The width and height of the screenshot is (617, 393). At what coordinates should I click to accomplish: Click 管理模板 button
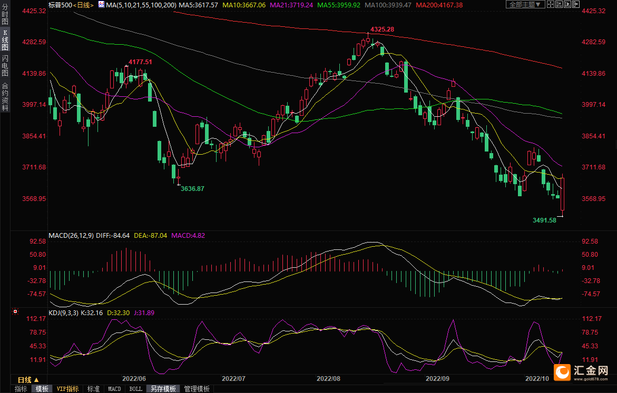pos(197,389)
